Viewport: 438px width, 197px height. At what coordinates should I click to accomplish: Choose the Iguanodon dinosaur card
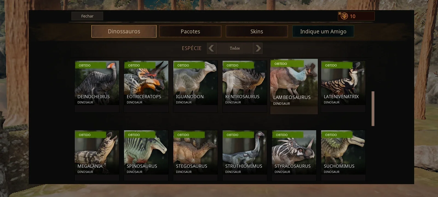pos(195,86)
